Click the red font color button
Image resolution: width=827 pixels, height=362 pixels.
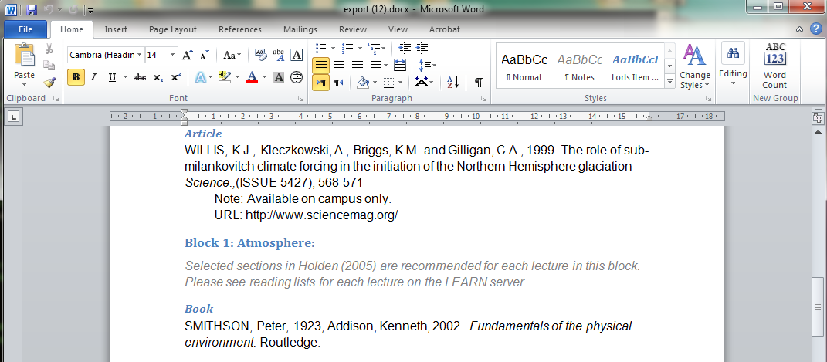(251, 77)
